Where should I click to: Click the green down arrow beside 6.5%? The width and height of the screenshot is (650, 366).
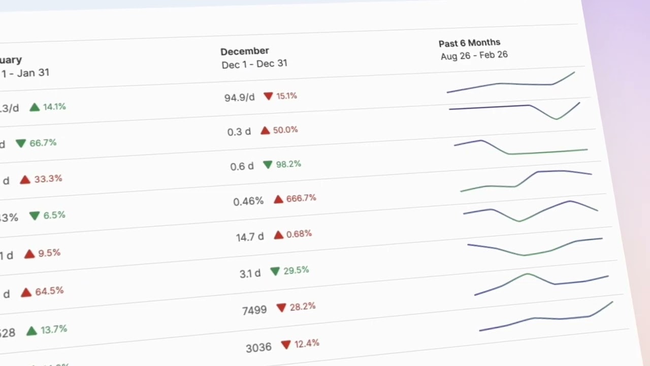35,216
